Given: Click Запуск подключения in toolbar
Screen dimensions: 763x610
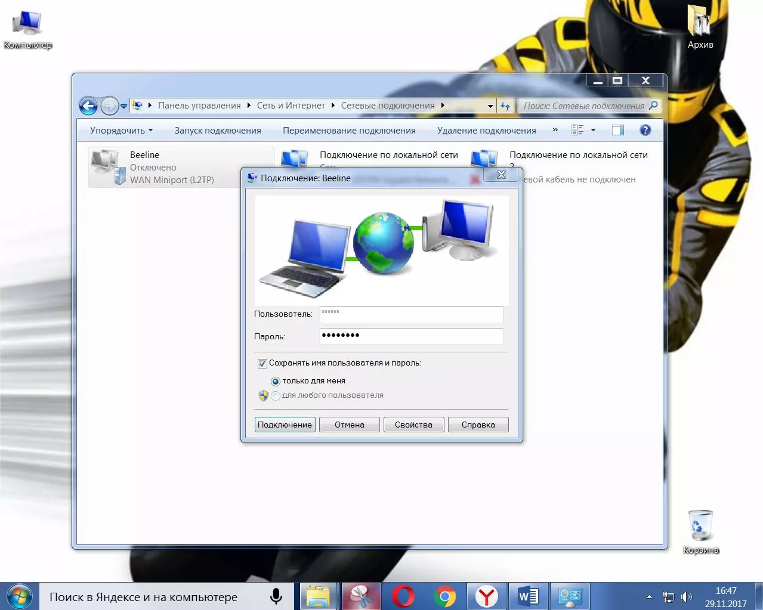Looking at the screenshot, I should tap(218, 131).
